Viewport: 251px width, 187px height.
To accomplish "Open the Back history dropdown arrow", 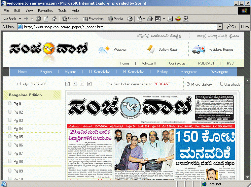I will coord(20,19).
